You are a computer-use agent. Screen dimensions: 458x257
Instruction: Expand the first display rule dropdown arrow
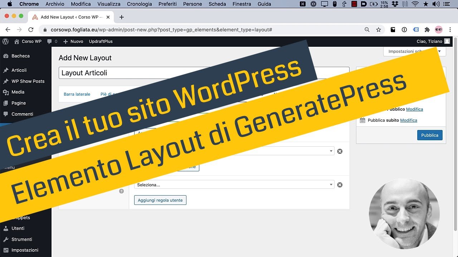331,151
